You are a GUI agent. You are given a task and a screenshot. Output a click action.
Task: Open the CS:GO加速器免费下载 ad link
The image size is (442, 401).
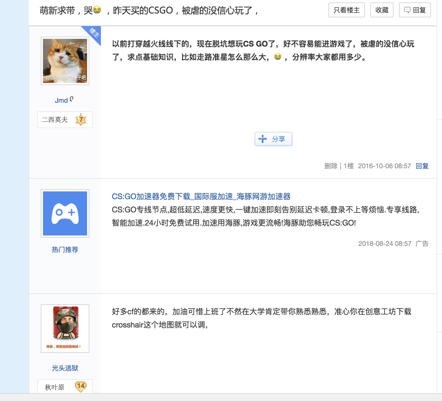201,196
